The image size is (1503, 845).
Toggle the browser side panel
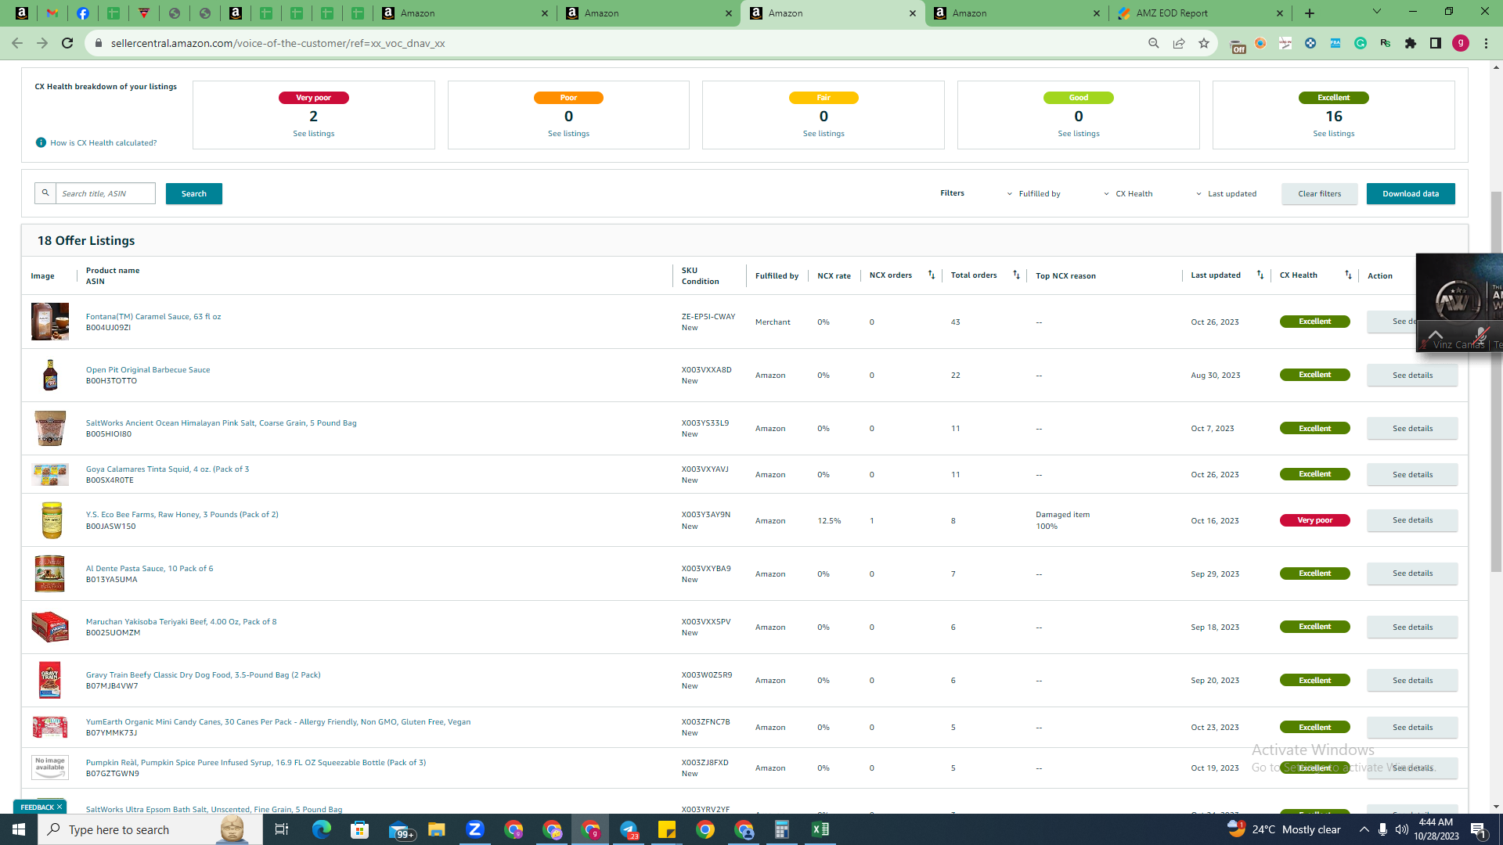click(x=1436, y=43)
